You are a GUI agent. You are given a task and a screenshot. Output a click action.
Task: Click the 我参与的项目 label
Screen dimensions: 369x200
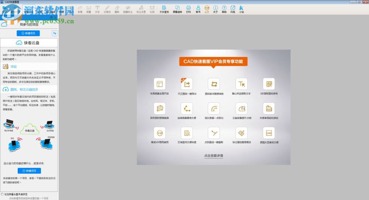(29, 24)
